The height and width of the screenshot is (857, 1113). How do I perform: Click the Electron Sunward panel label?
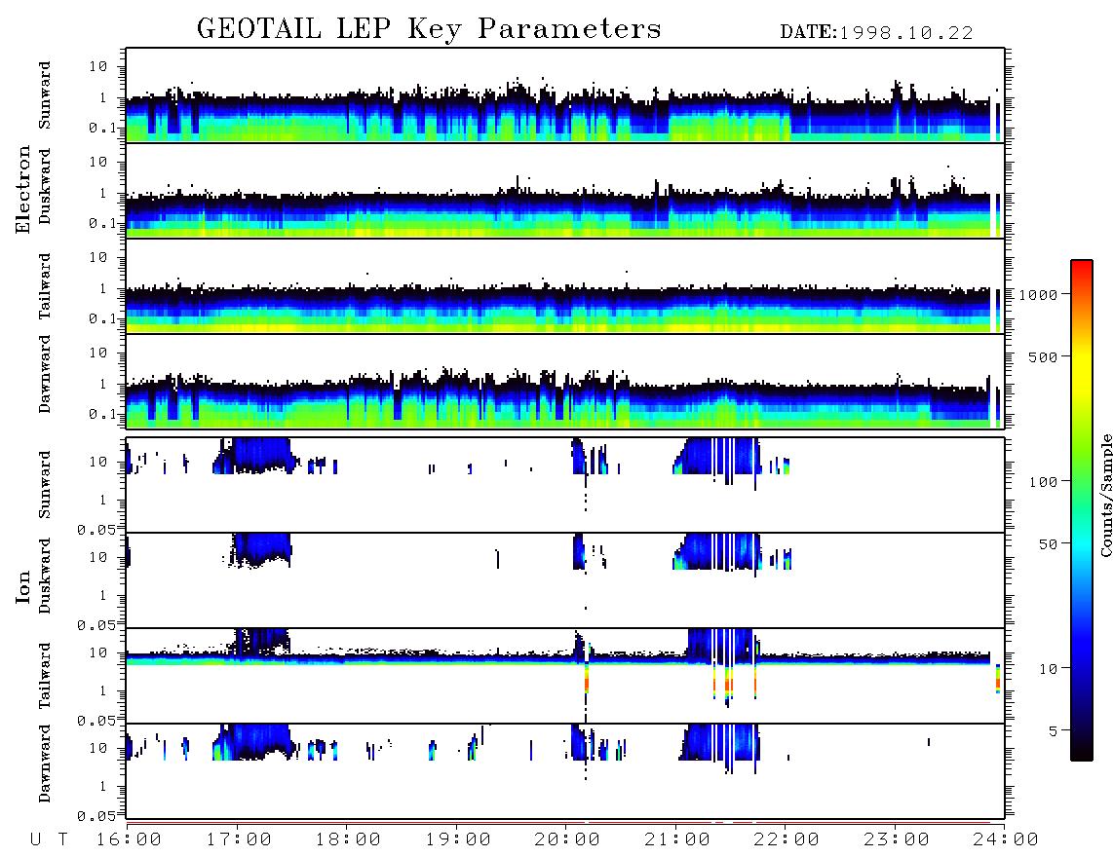coord(45,95)
